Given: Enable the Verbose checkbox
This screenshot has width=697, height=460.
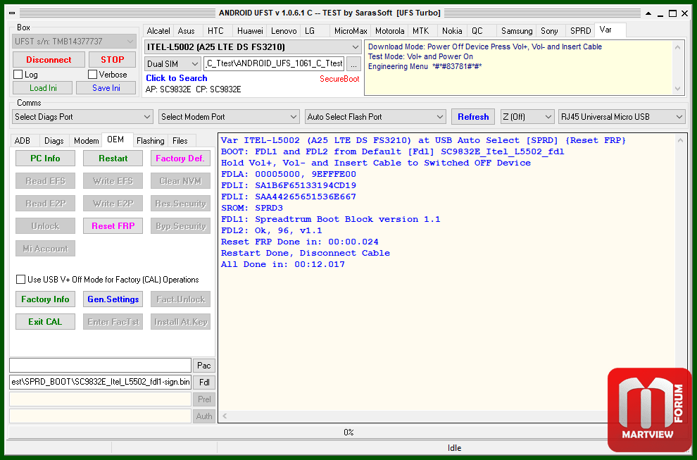Looking at the screenshot, I should pyautogui.click(x=92, y=74).
